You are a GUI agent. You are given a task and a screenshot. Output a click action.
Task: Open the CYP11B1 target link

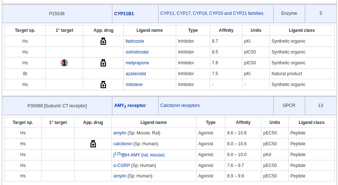click(124, 14)
